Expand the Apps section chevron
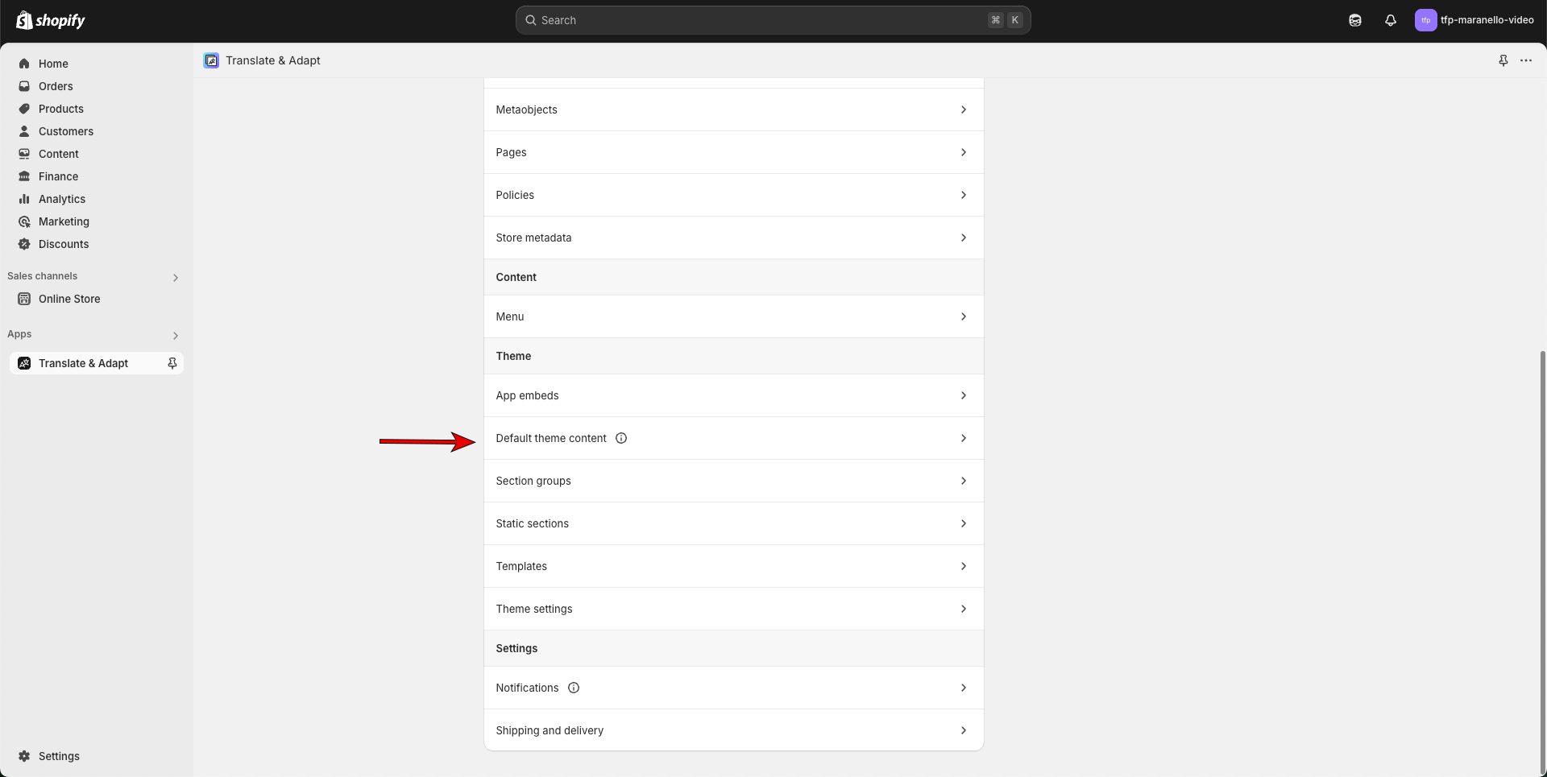Viewport: 1547px width, 777px height. coord(176,336)
